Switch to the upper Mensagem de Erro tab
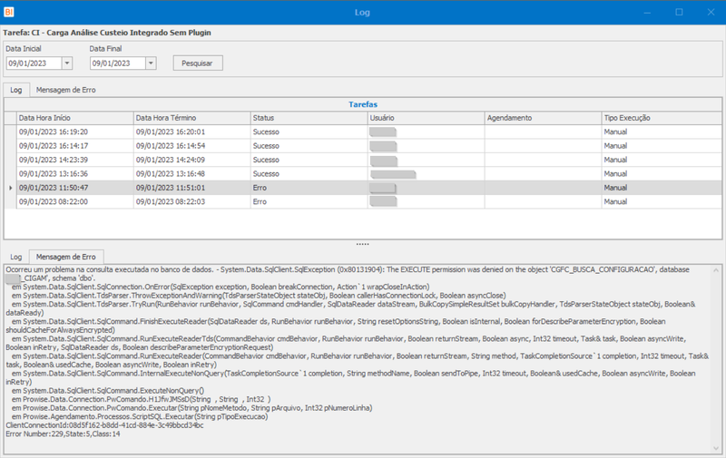 tap(65, 90)
